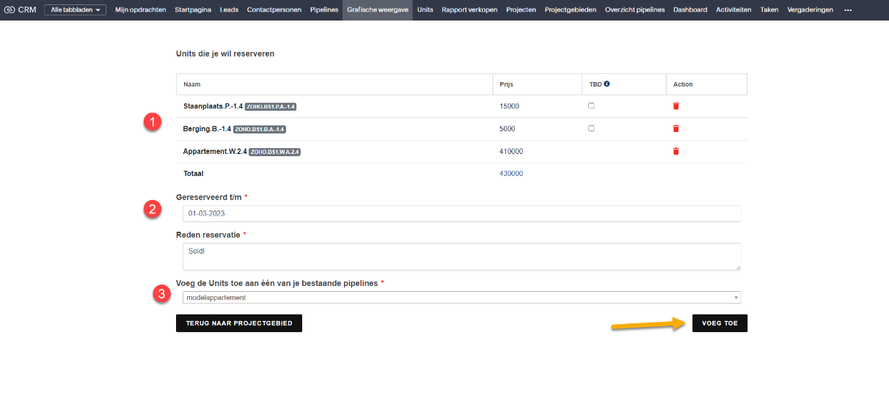
Task: Open the Alle tabbladen dropdown
Action: coord(76,10)
